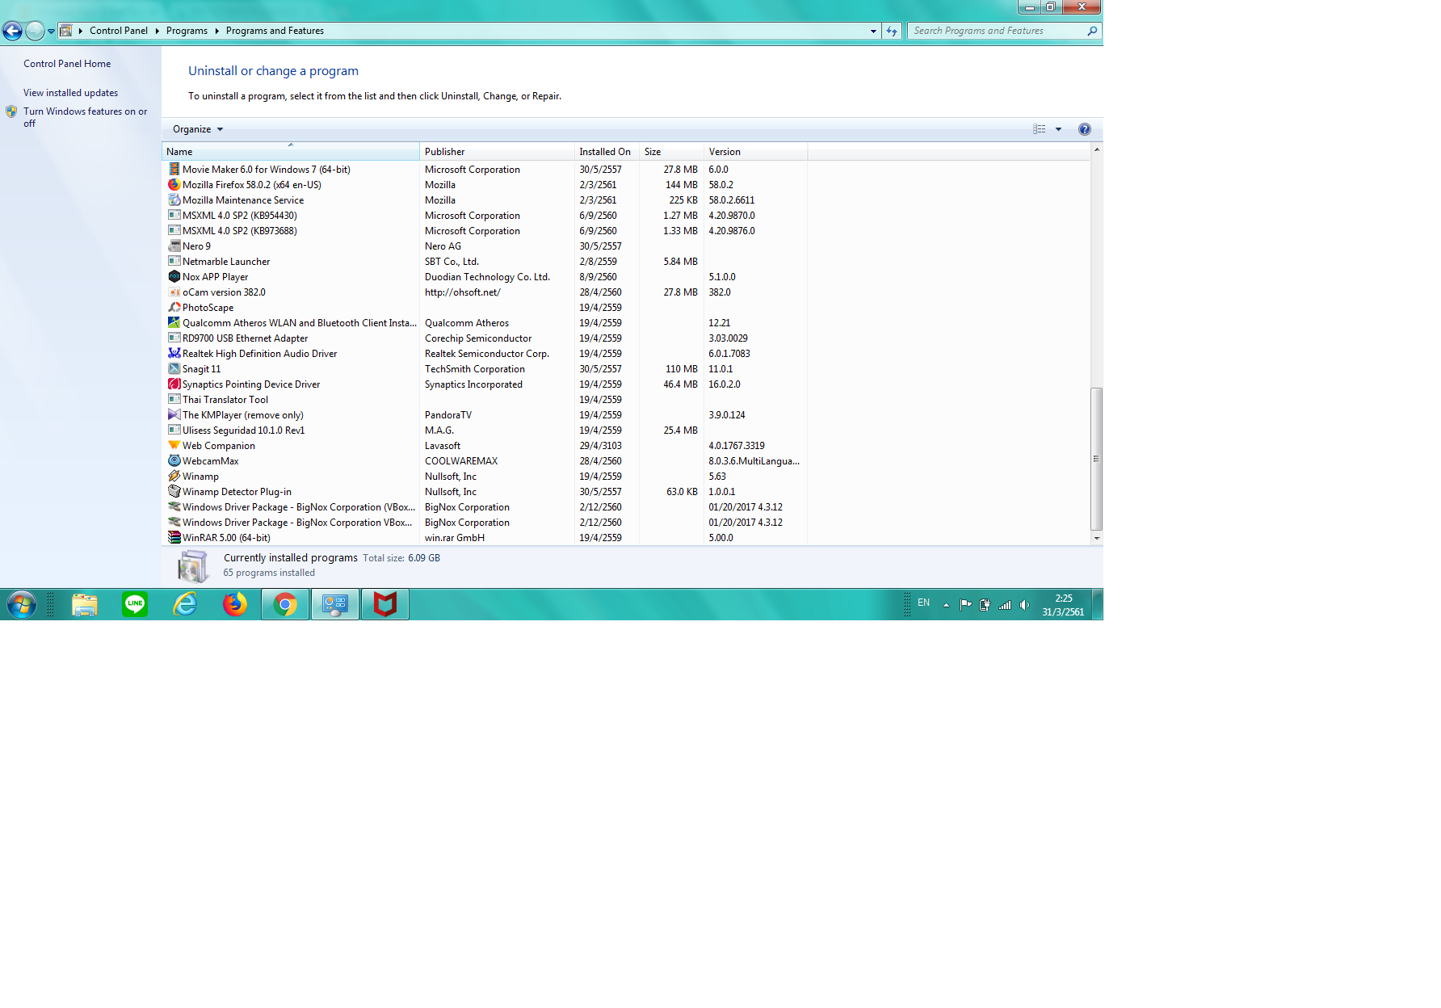Show hidden system tray icons
1441x1008 pixels.
click(x=946, y=605)
